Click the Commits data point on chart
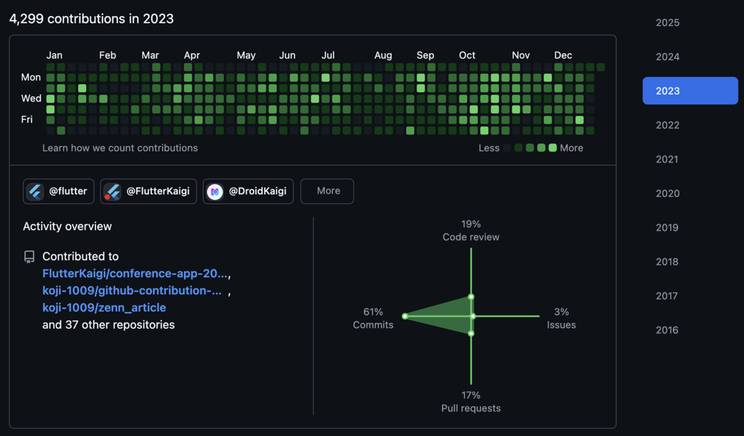 click(x=405, y=316)
